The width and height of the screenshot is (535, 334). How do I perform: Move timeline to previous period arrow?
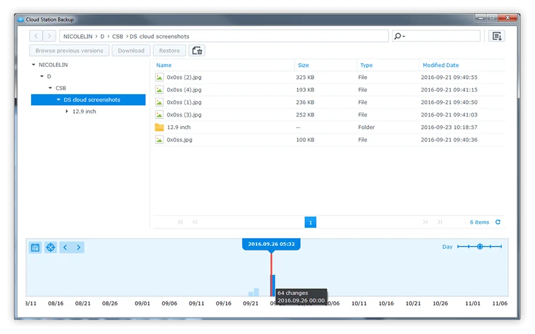(65, 247)
